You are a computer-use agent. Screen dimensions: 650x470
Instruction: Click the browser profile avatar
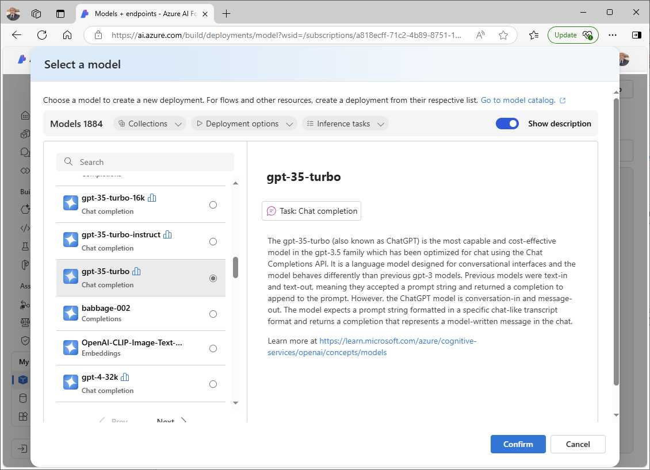click(x=13, y=14)
